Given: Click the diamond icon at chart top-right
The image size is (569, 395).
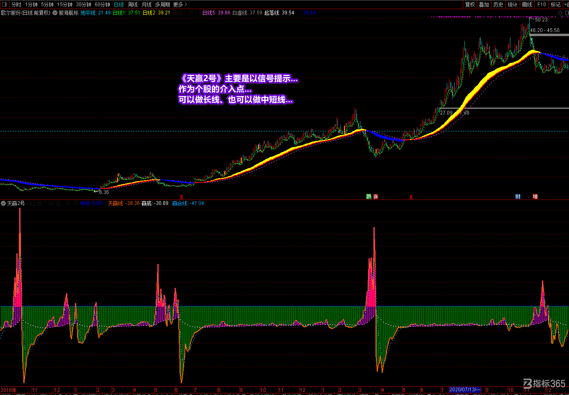Looking at the screenshot, I should tap(560, 13).
